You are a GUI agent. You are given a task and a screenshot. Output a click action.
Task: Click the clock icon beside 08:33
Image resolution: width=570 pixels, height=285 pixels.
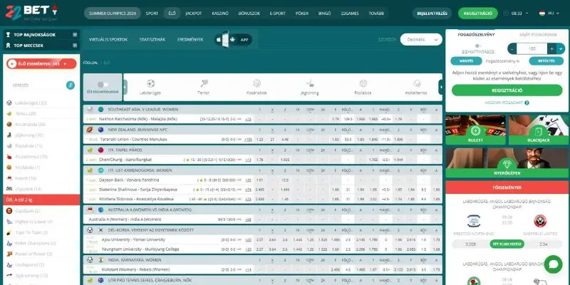click(506, 13)
